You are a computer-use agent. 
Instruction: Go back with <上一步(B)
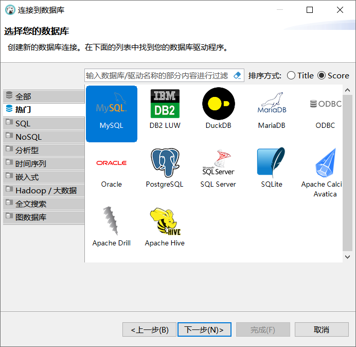[149, 329]
